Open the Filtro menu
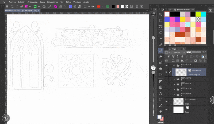The image size is (214, 124). (68, 2)
